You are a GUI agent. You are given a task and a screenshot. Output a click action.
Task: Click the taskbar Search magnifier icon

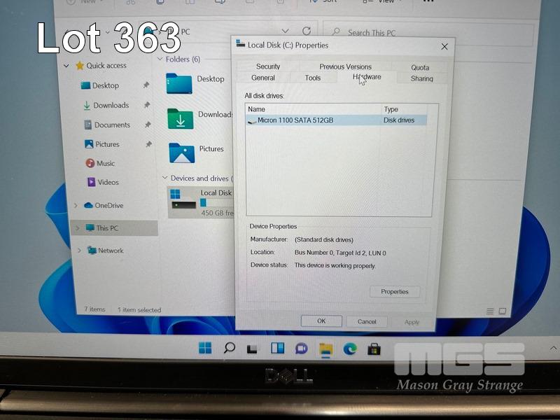click(x=230, y=348)
